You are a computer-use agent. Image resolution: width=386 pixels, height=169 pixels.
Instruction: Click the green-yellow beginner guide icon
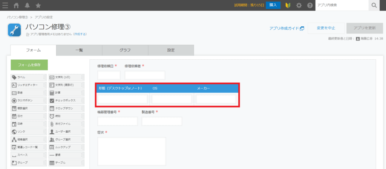click(x=288, y=5)
